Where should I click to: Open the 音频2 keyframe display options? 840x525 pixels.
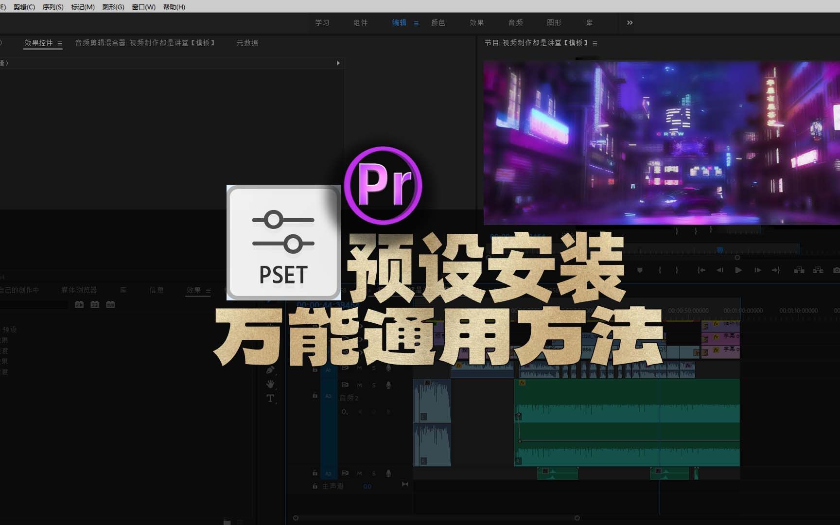pos(345,412)
